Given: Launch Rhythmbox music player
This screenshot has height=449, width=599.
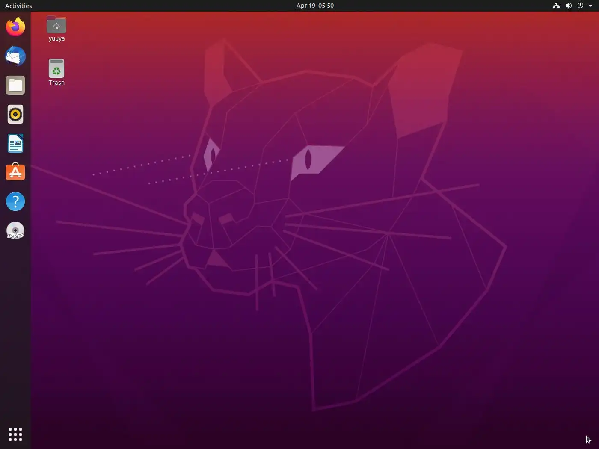Looking at the screenshot, I should [15, 114].
